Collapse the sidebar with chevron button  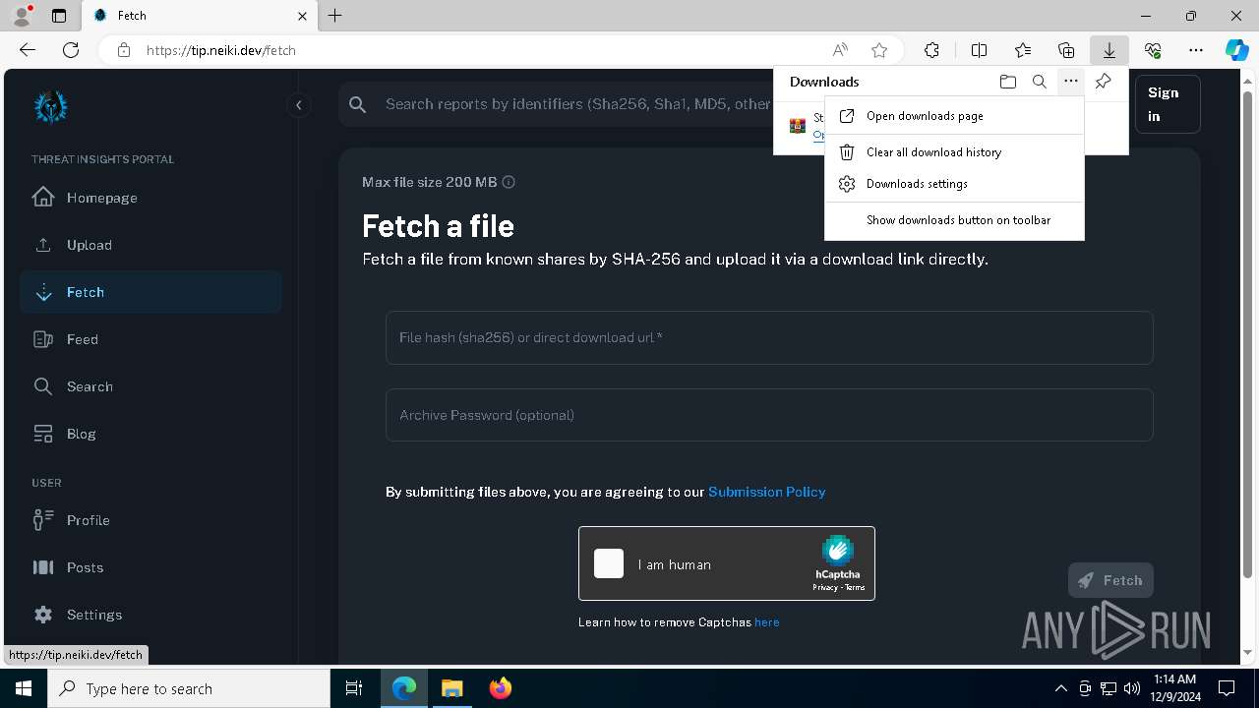[x=298, y=105]
